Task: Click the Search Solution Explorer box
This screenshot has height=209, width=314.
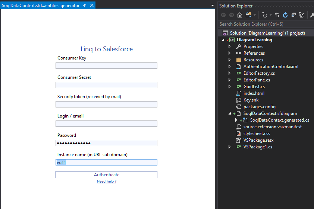Action: (266, 24)
